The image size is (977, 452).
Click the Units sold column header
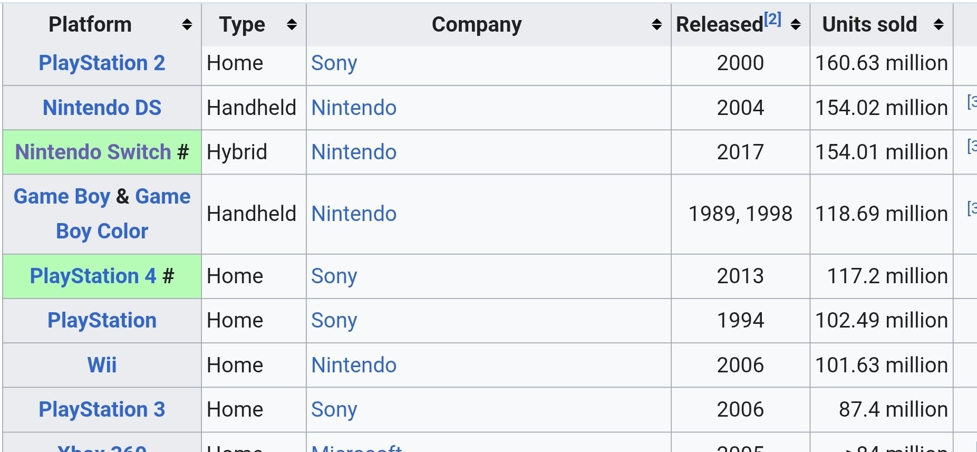[869, 24]
